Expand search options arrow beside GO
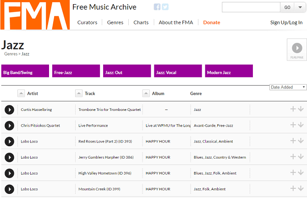The image size is (307, 198). pos(300,7)
